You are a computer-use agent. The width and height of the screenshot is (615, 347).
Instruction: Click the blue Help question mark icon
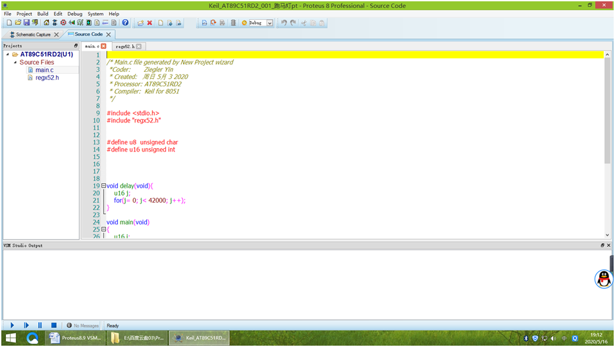[125, 23]
